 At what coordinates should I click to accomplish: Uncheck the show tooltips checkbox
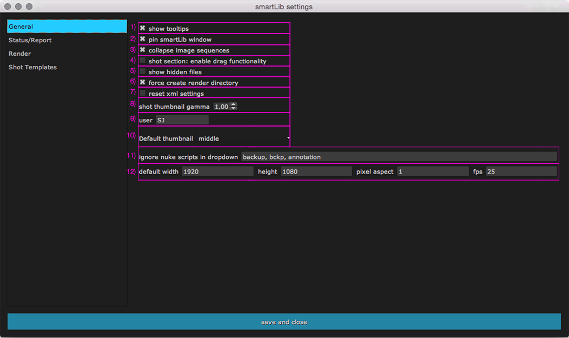(x=143, y=28)
